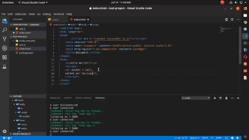Screen dimensions: 249x140
Task: Change language mode via HTML status item
Action: click(x=219, y=138)
